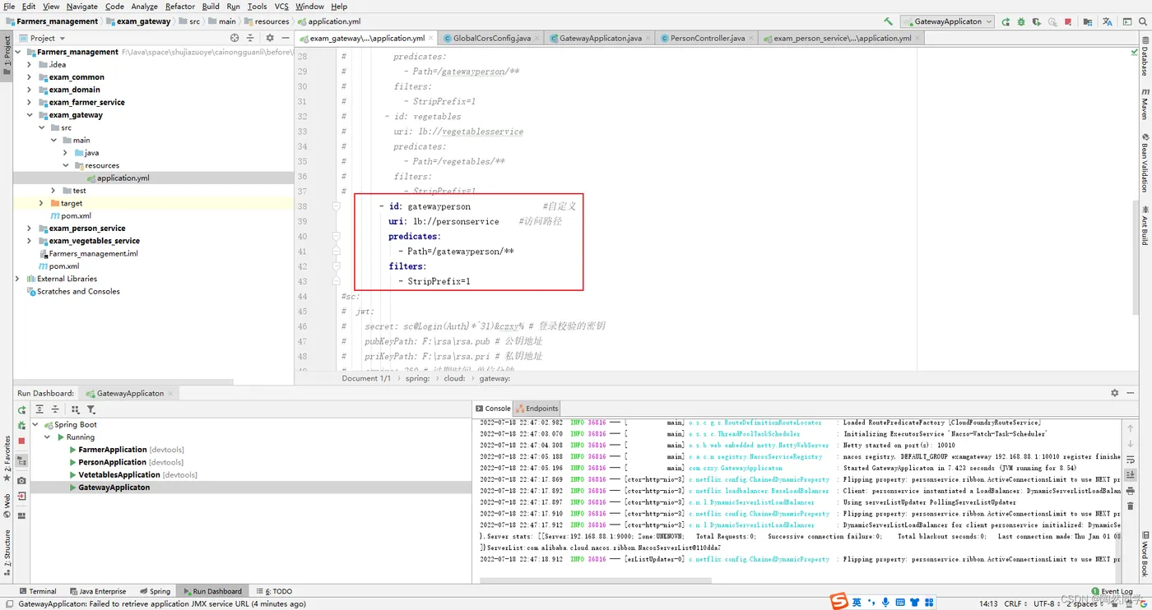Viewport: 1152px width, 610px height.
Task: Open the Project view dropdown
Action: (42, 38)
